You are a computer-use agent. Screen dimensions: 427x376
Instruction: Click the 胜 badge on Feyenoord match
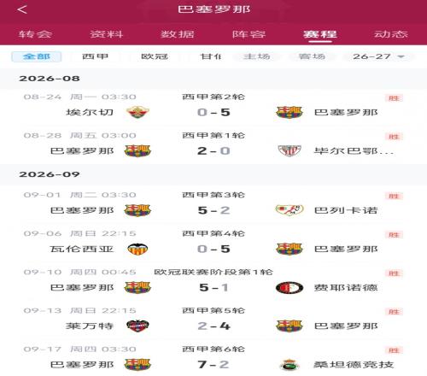pos(394,273)
